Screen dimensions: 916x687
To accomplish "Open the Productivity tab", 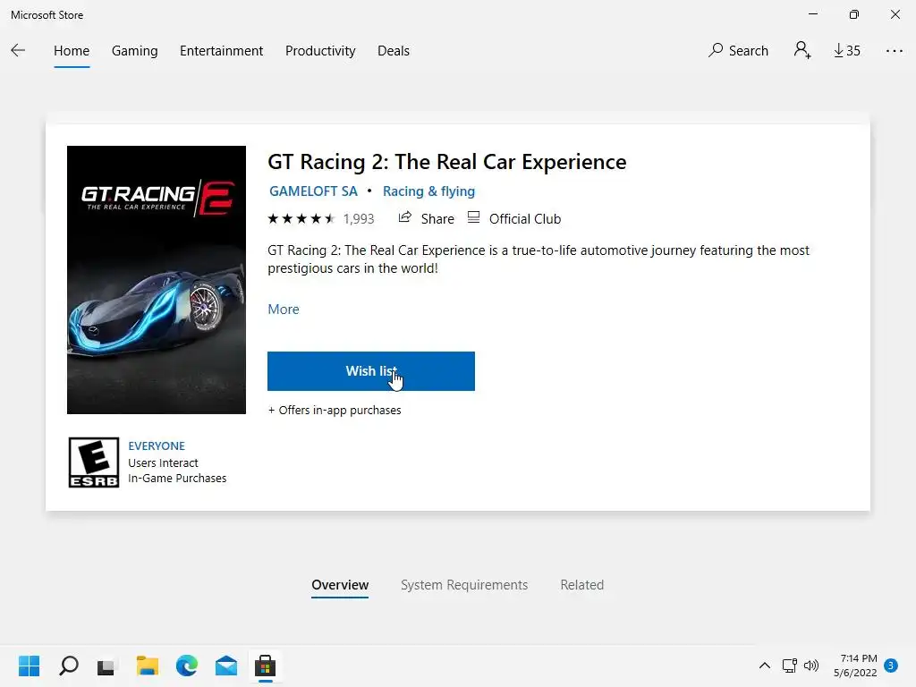I will pos(320,51).
